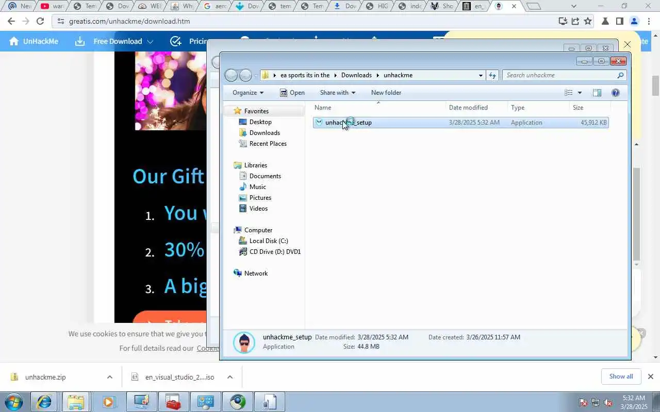Click Open in Explorer toolbar

[x=292, y=93]
